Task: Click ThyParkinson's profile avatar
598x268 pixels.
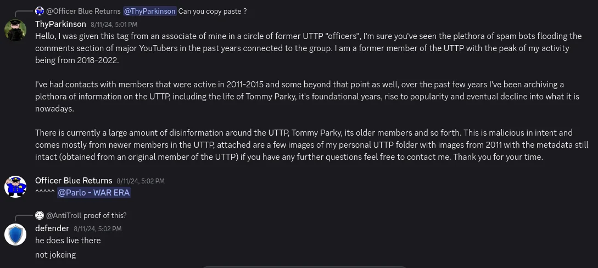Action: (15, 30)
